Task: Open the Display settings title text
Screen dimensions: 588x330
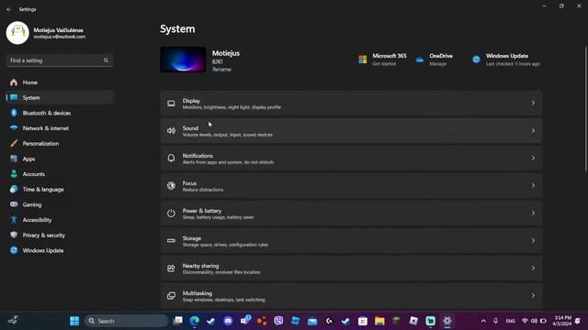Action: coord(191,101)
